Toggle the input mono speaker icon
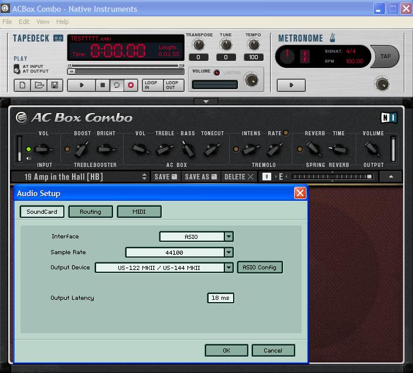413x373 pixels. 29,159
